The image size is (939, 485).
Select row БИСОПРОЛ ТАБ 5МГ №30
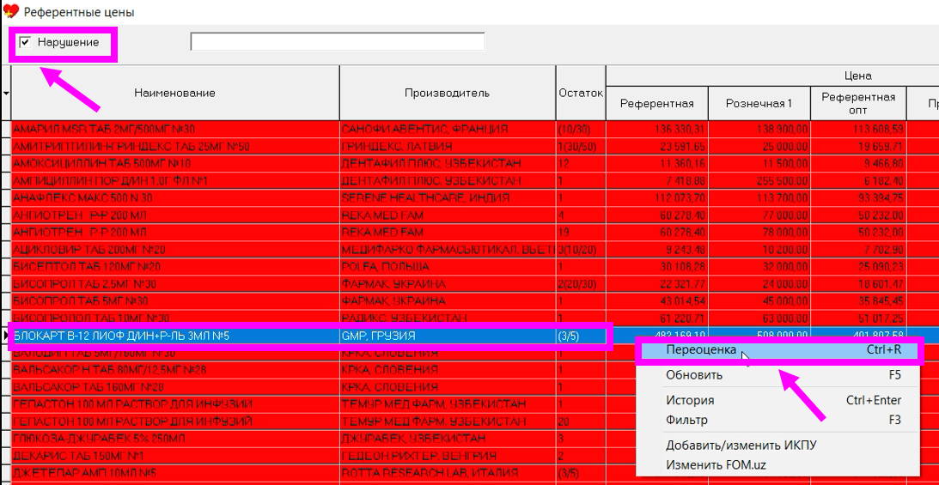175,300
